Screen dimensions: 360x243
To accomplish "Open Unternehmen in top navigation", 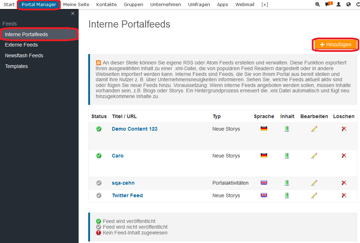I will (x=166, y=4).
